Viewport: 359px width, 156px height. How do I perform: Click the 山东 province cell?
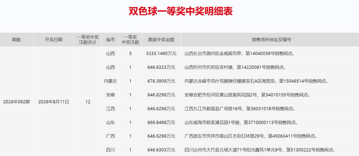coord(110,122)
